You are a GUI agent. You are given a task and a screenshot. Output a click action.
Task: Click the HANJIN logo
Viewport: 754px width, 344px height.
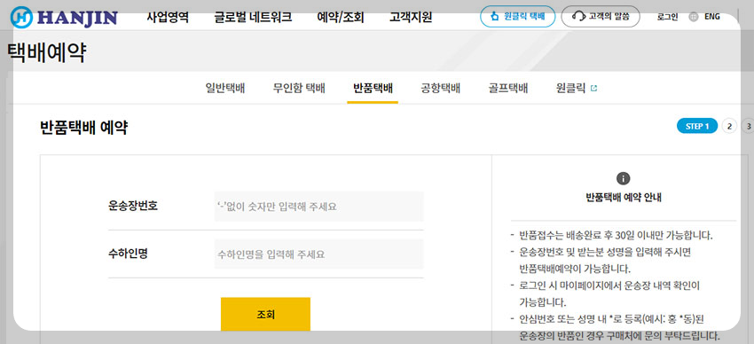point(64,18)
